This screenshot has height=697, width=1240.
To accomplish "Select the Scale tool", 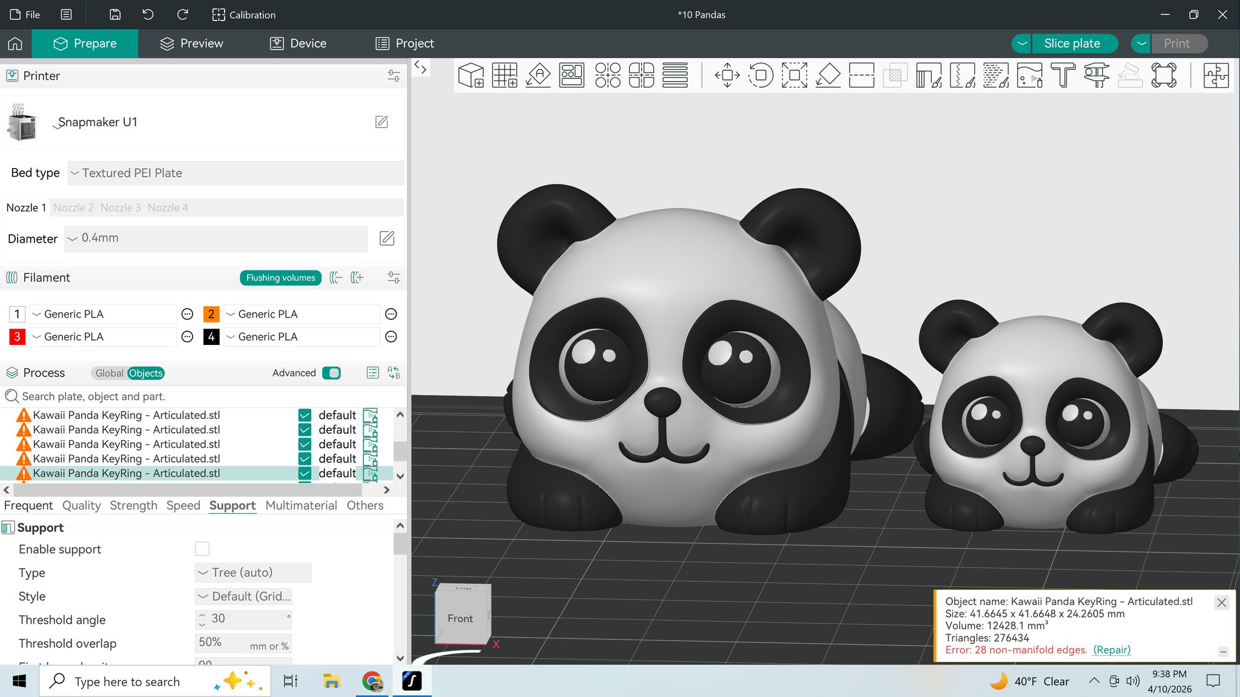I will [x=794, y=76].
